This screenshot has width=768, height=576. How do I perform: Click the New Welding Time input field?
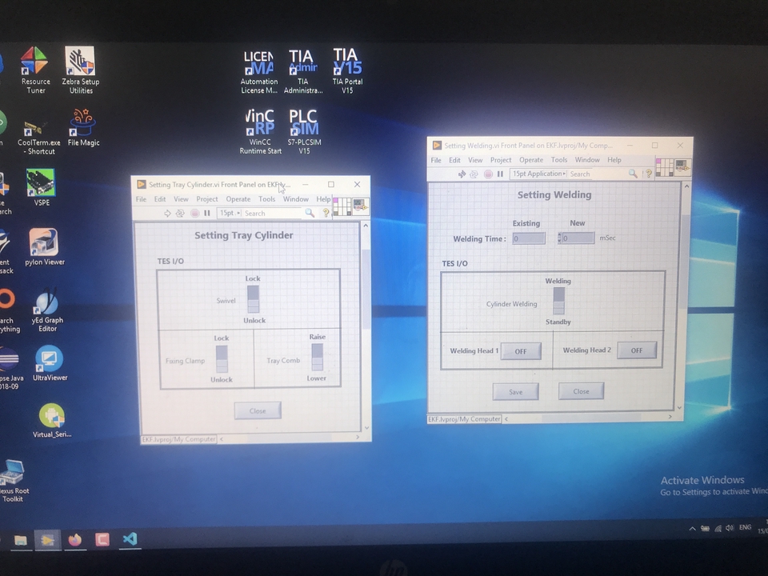coord(578,238)
